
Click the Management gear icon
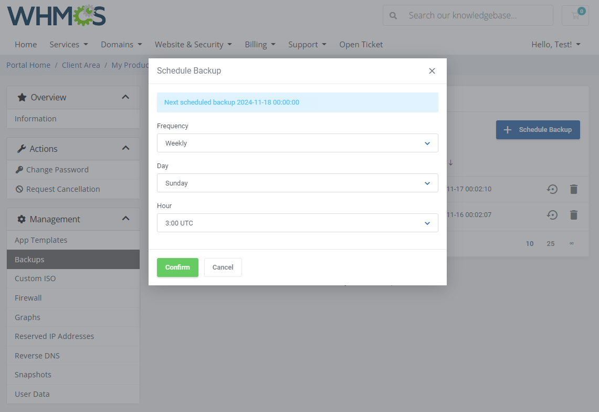(22, 219)
